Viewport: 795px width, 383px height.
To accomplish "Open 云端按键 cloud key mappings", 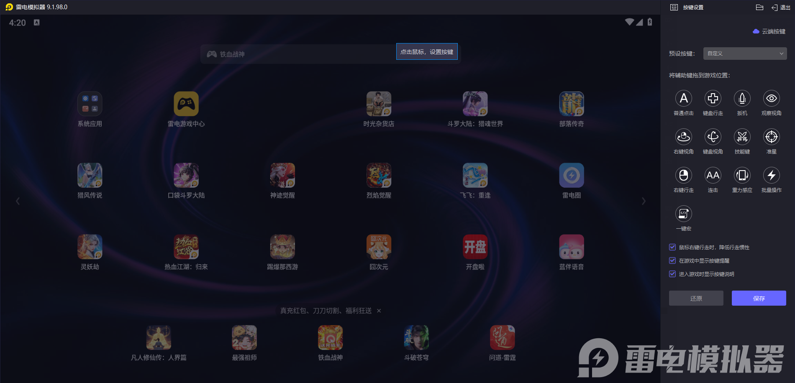I will click(x=769, y=31).
